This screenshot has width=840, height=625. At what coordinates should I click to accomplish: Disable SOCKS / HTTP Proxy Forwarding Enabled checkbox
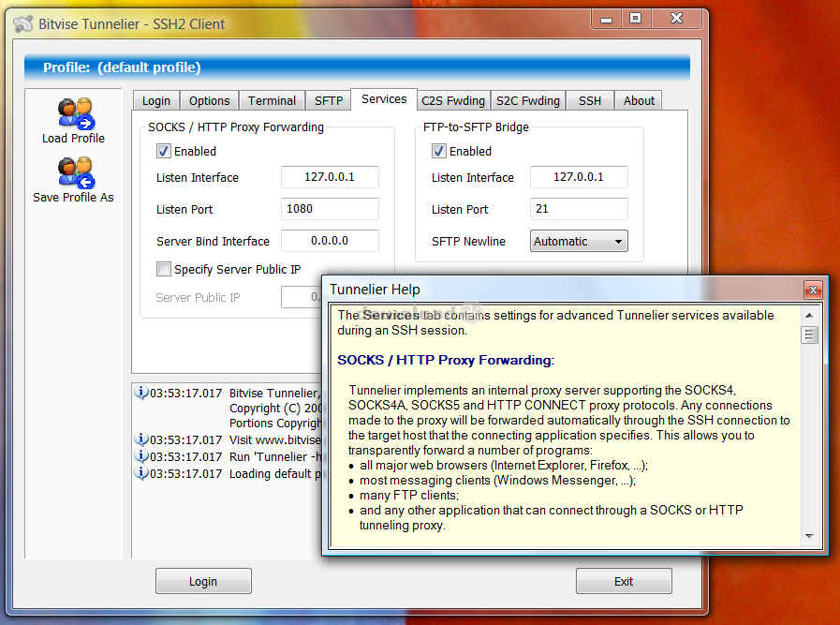(x=164, y=151)
